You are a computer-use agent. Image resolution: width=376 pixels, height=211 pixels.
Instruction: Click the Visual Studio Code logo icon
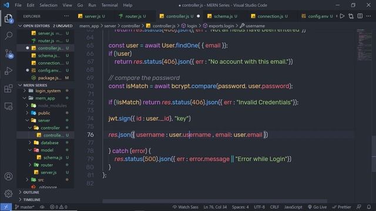6,5
